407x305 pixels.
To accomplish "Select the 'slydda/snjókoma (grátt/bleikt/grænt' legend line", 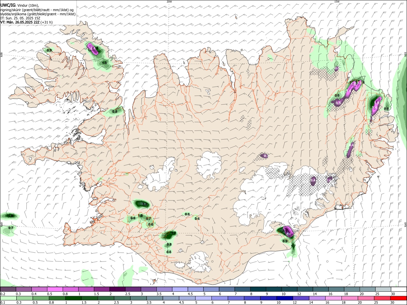I will pyautogui.click(x=38, y=14).
